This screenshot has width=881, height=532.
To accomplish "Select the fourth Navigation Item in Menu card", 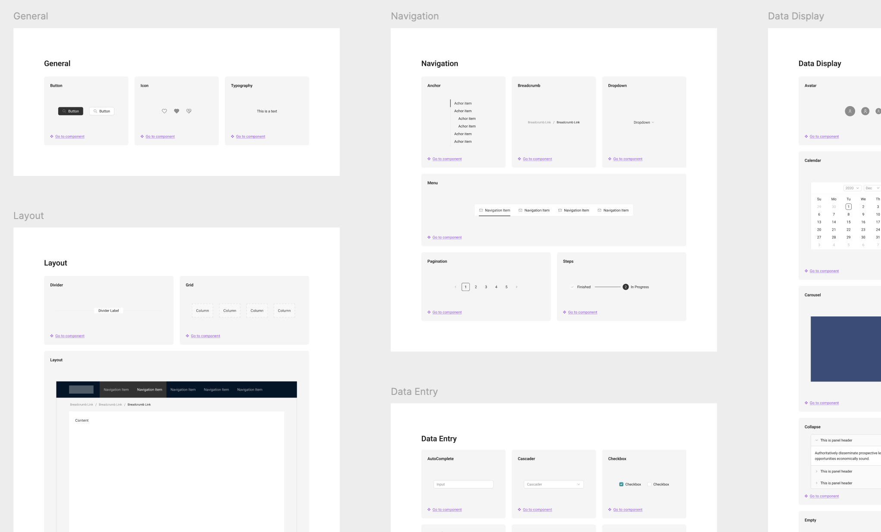I will coord(613,210).
